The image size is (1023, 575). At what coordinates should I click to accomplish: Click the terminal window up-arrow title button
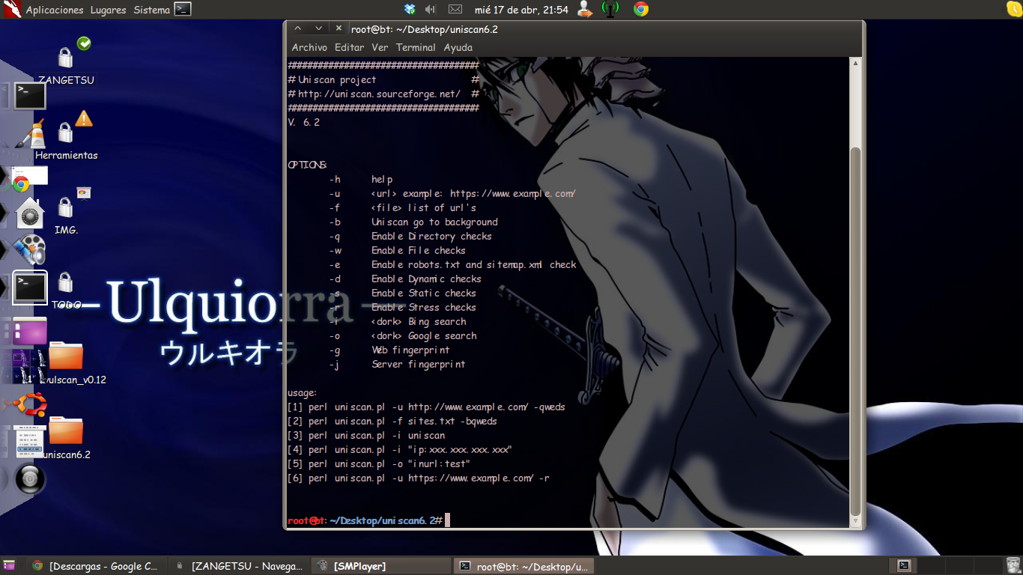pyautogui.click(x=298, y=28)
